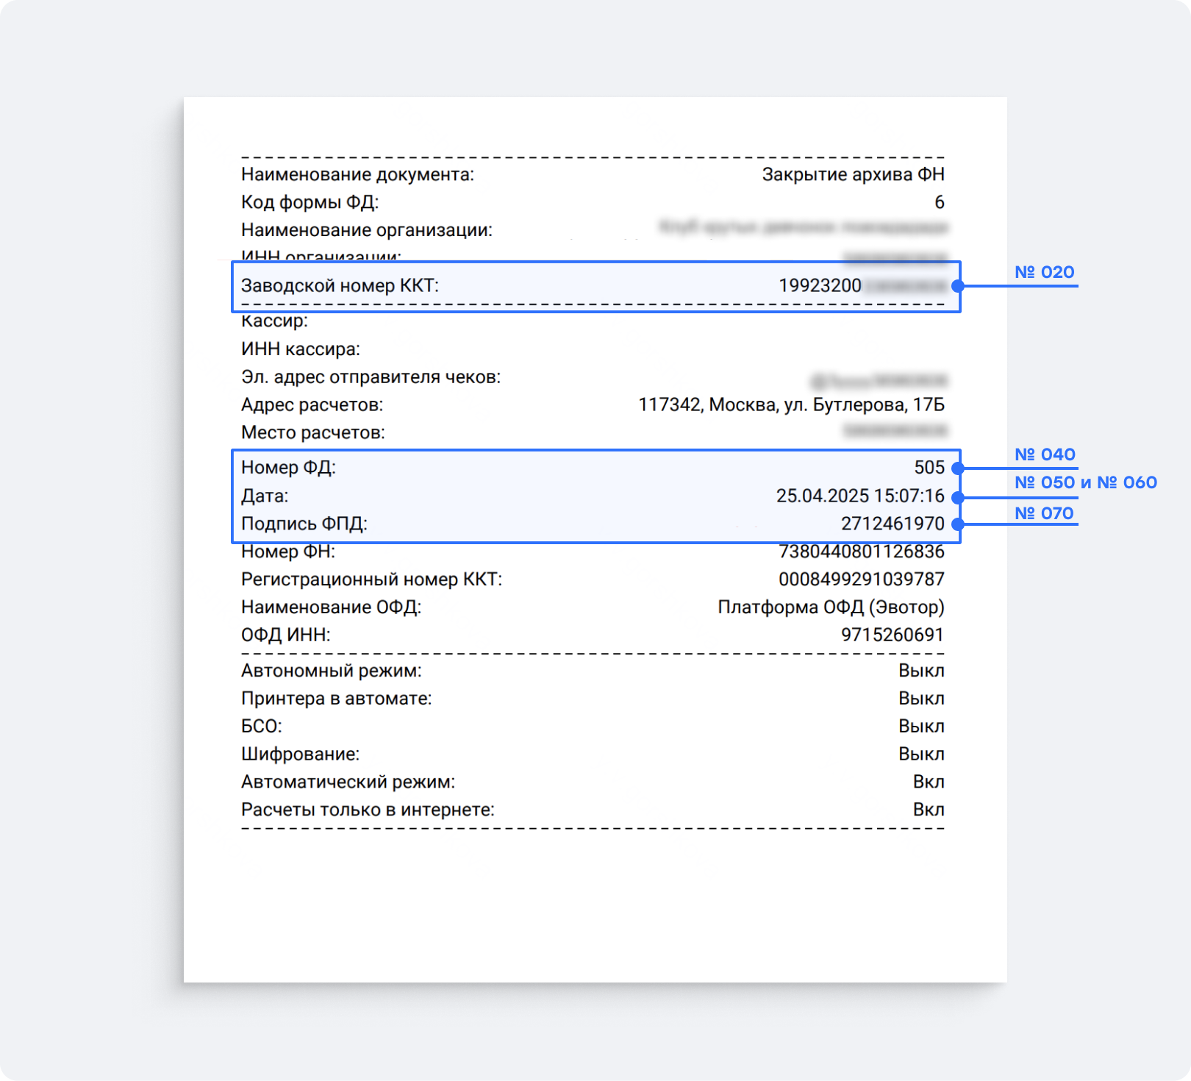
Task: Click the Вкл value for Автоматический режим
Action: (x=929, y=782)
